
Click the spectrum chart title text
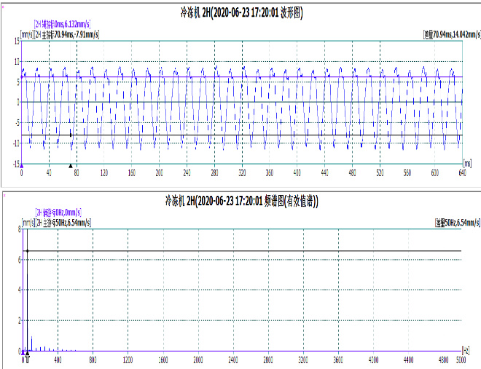click(x=241, y=199)
